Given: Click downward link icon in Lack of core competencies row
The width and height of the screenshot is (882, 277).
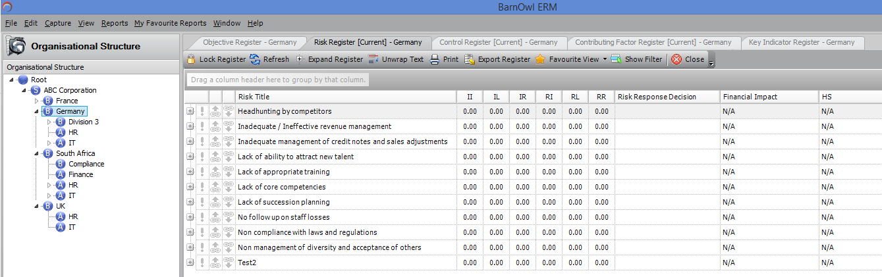Looking at the screenshot, I should [x=229, y=187].
